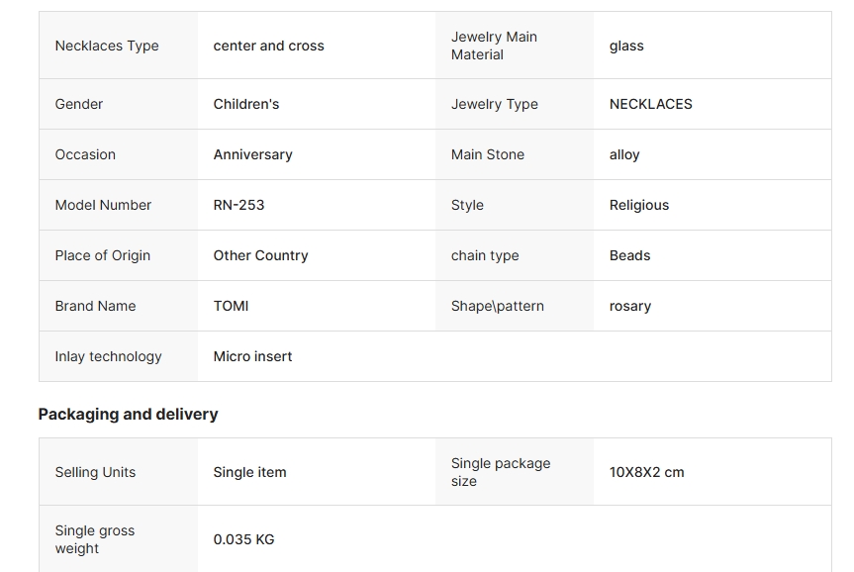Click the Children's gender value
This screenshot has width=854, height=572.
click(246, 104)
